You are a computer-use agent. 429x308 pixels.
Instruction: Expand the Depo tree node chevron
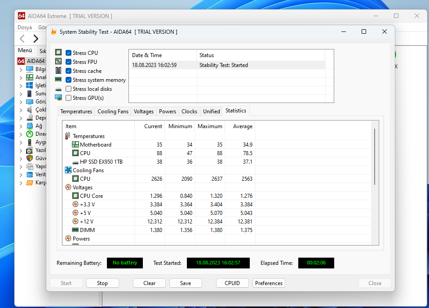pyautogui.click(x=21, y=118)
